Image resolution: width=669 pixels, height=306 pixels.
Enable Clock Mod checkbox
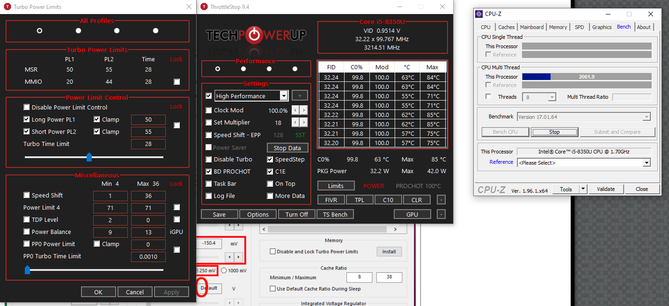209,110
